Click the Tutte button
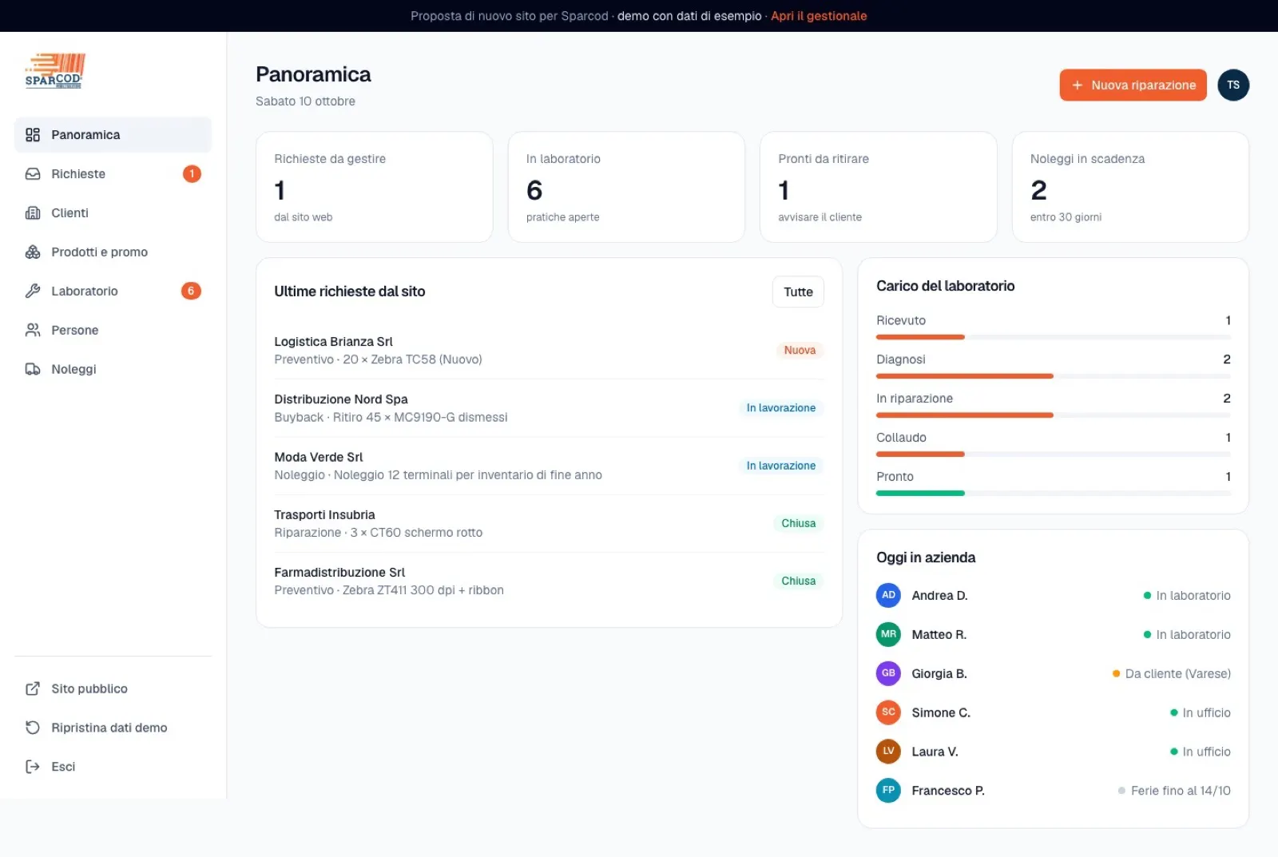 (798, 292)
